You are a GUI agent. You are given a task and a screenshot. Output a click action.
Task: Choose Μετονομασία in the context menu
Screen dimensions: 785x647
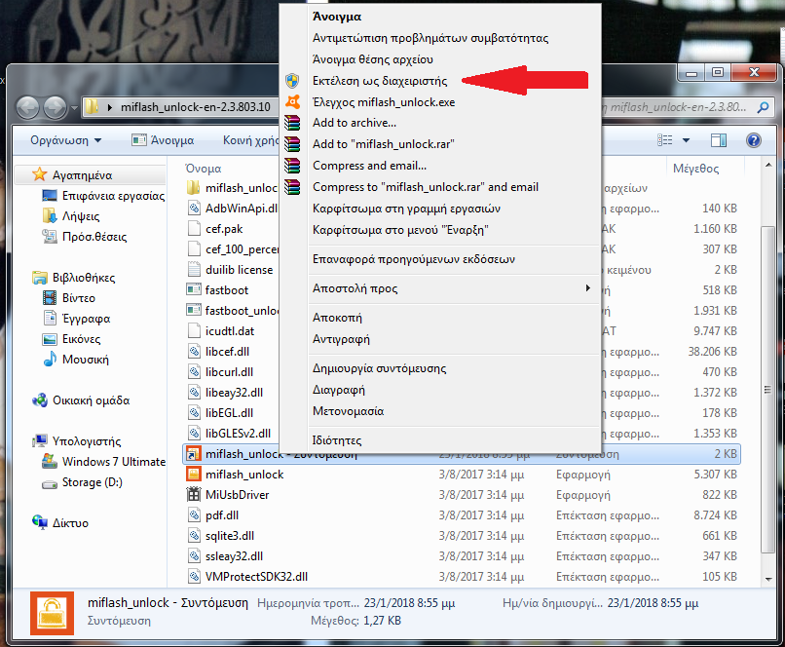348,410
